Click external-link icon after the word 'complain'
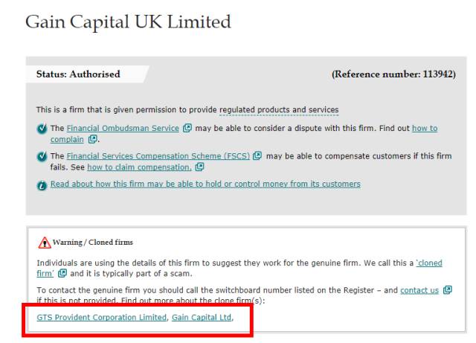476x343 pixels. pos(92,139)
